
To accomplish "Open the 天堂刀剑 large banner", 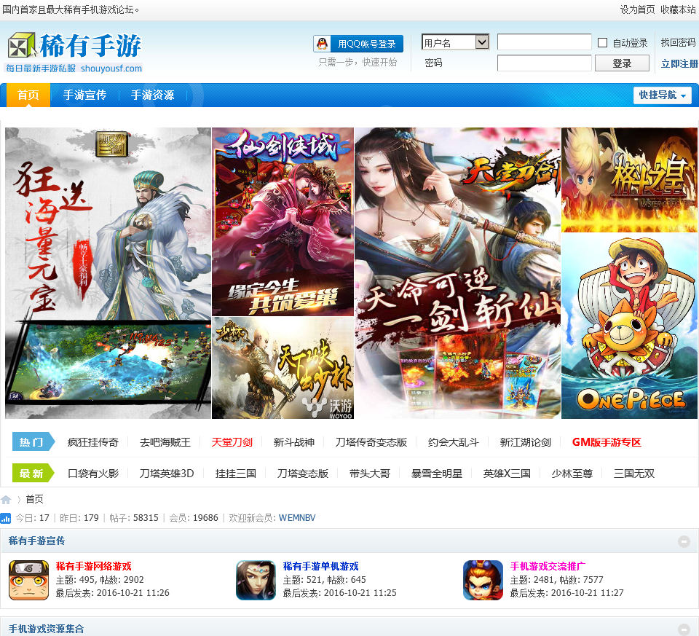I will click(x=457, y=273).
